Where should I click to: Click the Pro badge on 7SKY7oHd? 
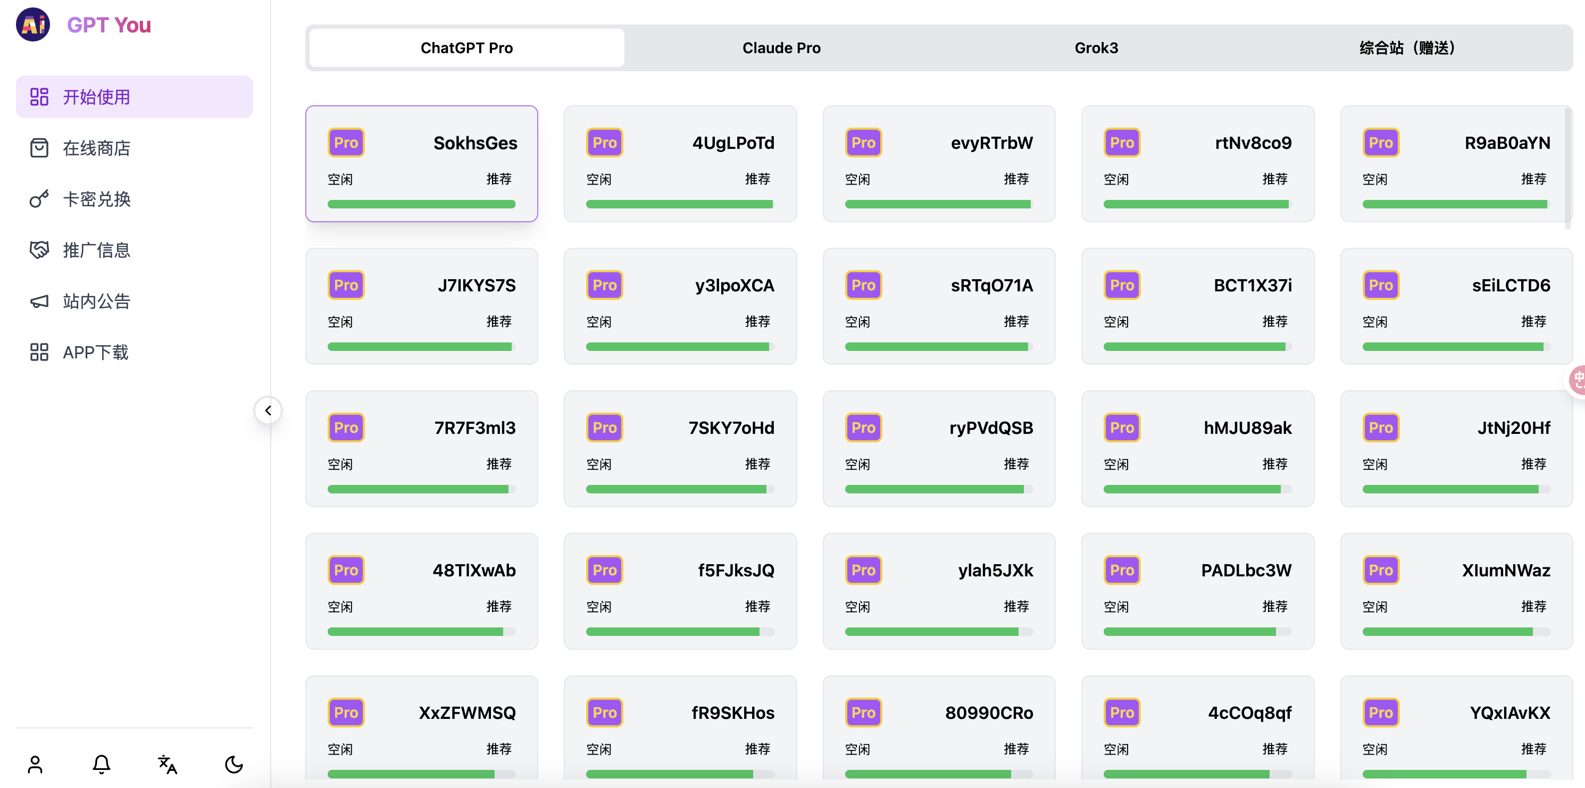[604, 427]
